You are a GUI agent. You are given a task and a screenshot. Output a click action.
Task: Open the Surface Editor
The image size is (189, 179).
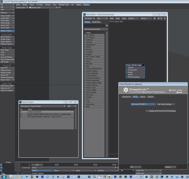click(x=7, y=16)
